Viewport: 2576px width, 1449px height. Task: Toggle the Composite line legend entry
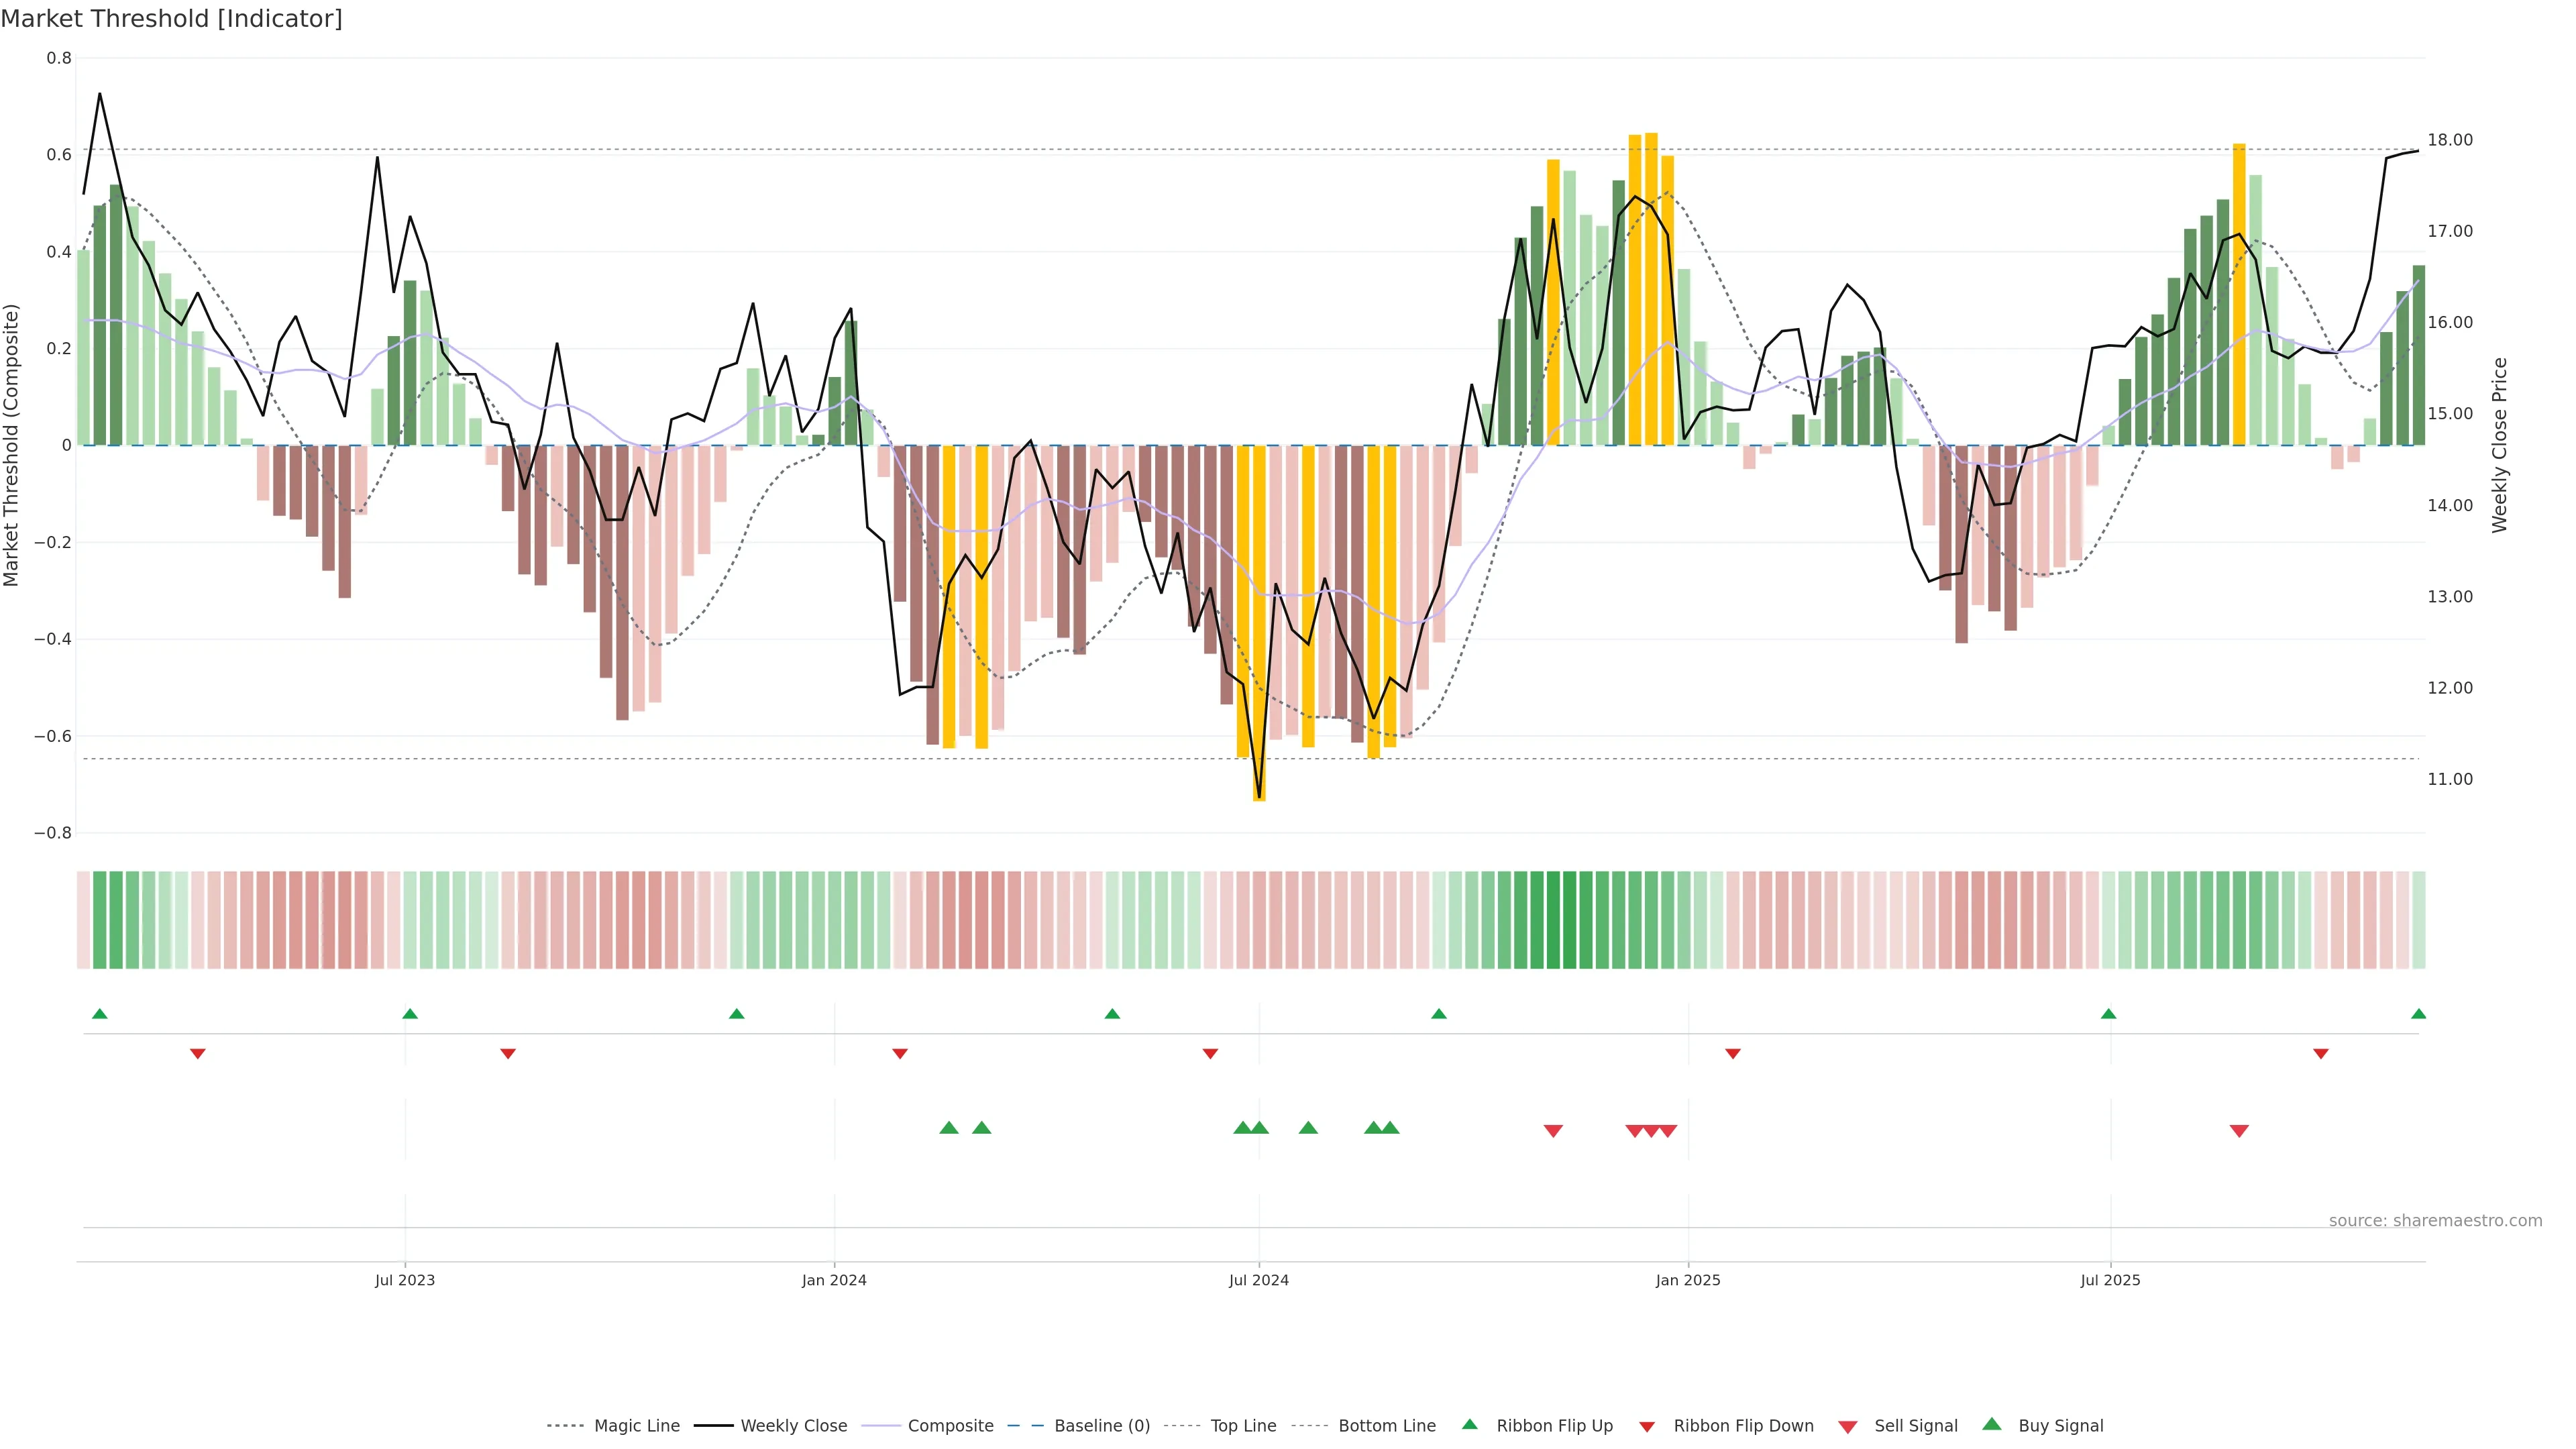pyautogui.click(x=950, y=1426)
